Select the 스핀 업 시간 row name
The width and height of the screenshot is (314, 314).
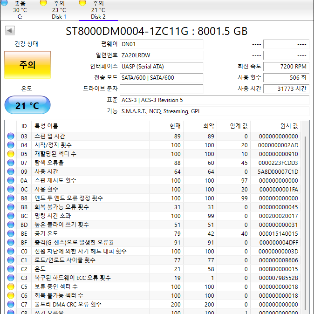pyautogui.click(x=50, y=136)
